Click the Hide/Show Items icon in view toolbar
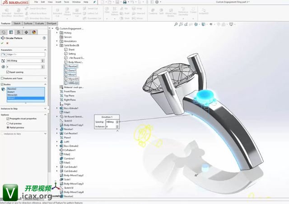289x204 pixels. (211, 24)
